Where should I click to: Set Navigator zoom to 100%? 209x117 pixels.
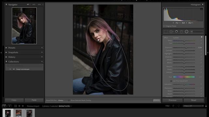34,5
